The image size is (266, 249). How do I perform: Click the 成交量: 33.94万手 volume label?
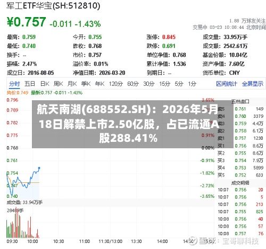pyautogui.click(x=24, y=202)
